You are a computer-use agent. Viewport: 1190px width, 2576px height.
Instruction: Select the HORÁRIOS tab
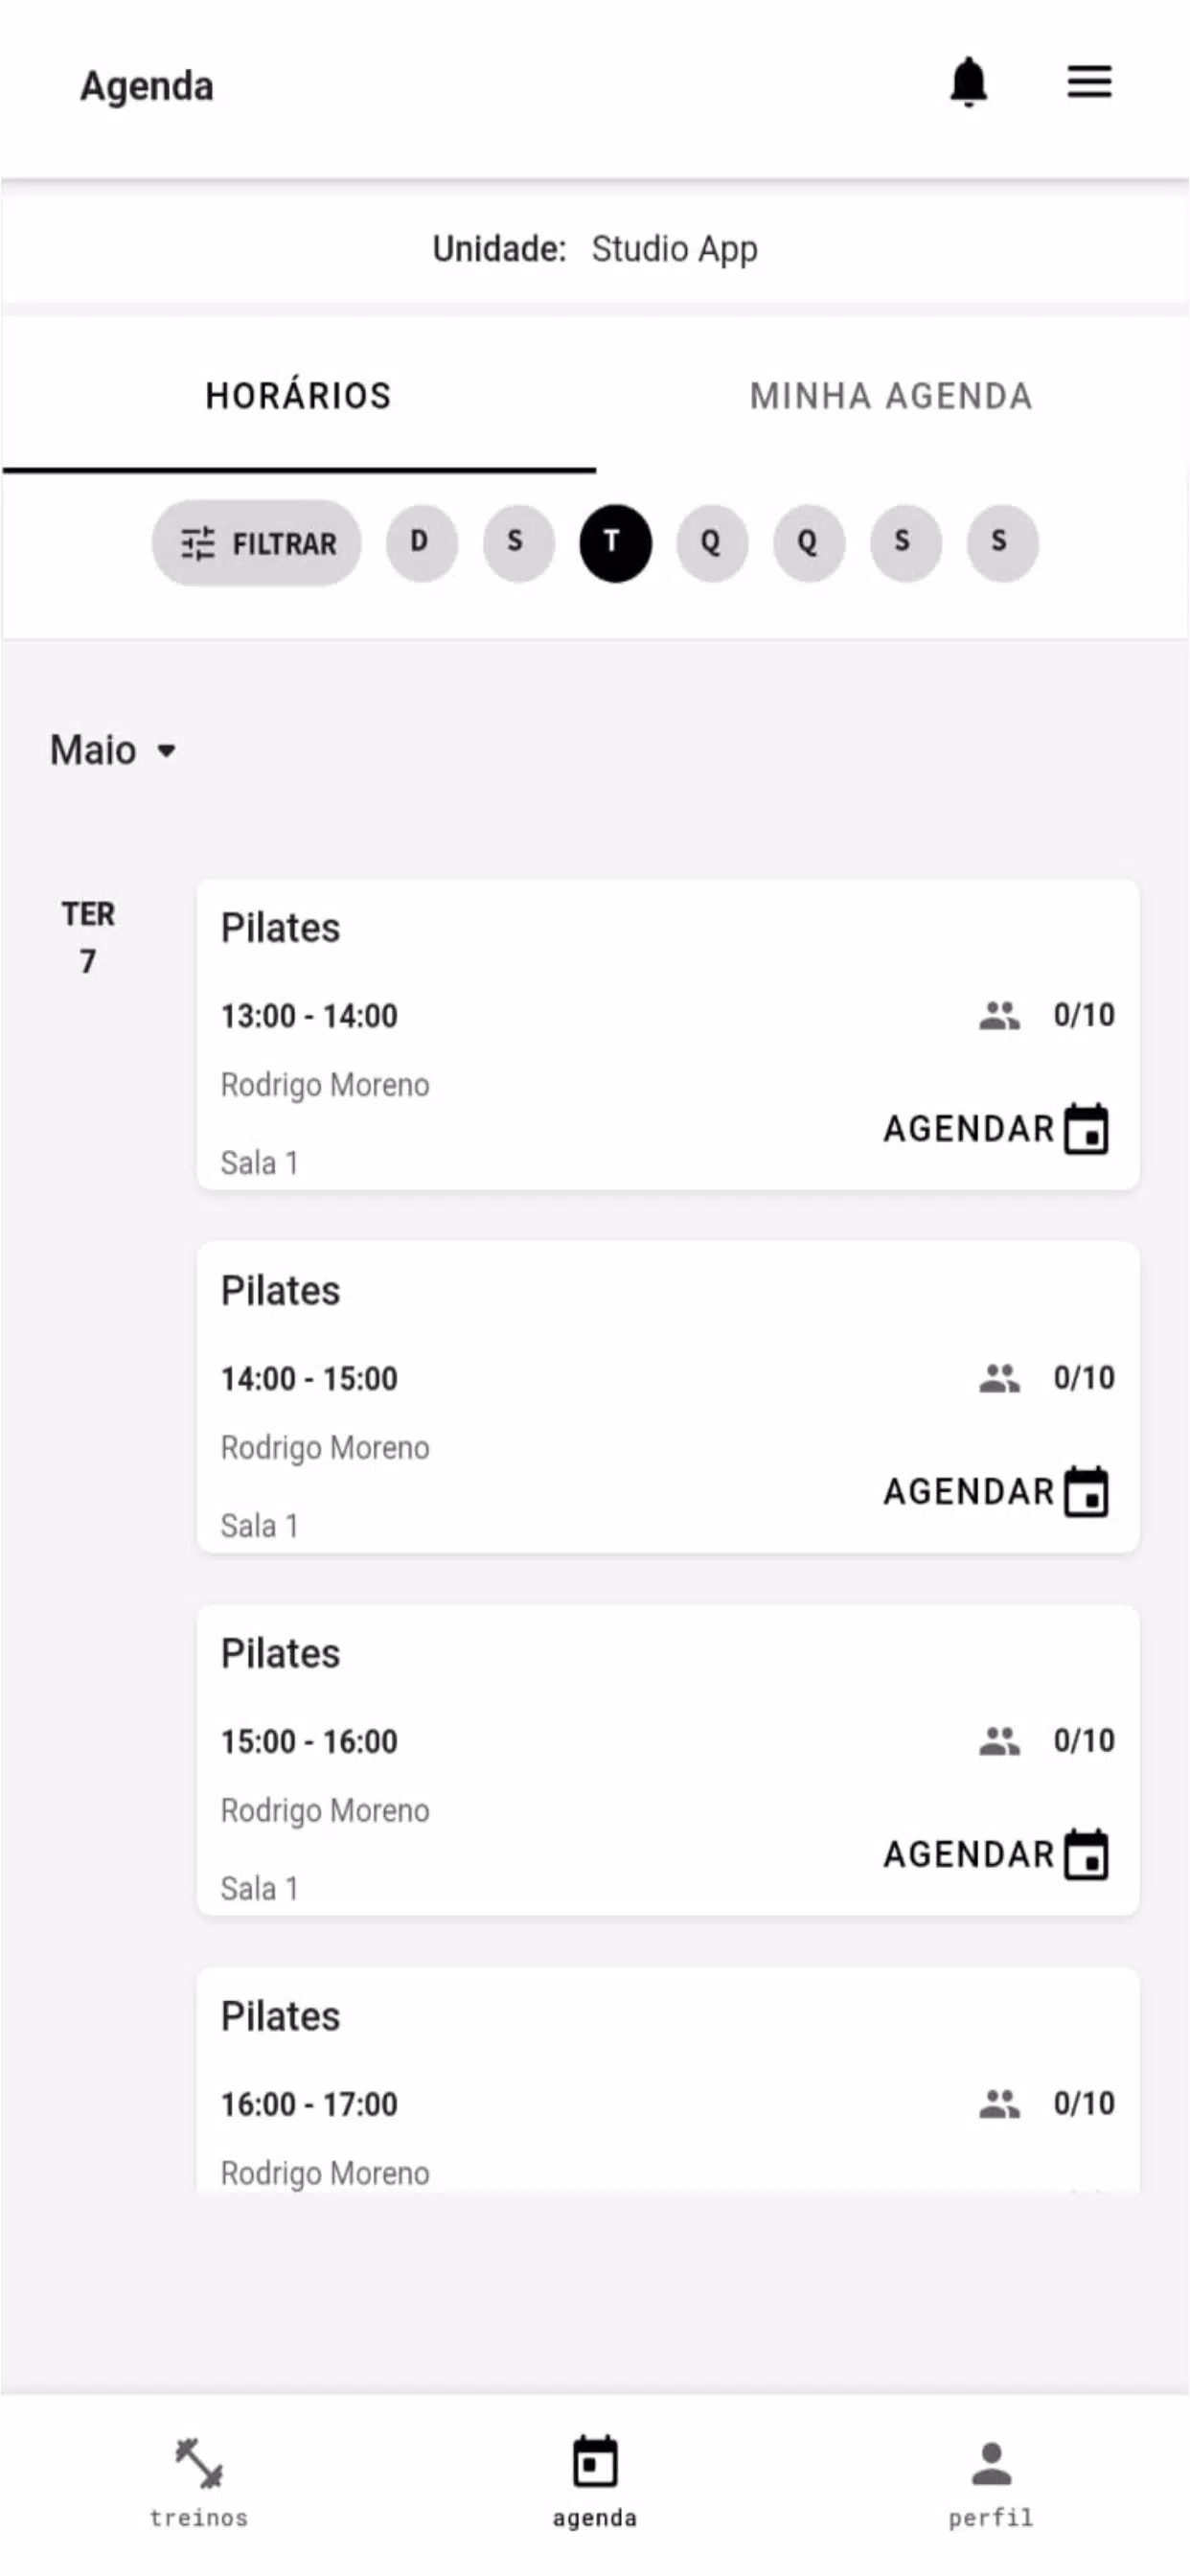(298, 396)
